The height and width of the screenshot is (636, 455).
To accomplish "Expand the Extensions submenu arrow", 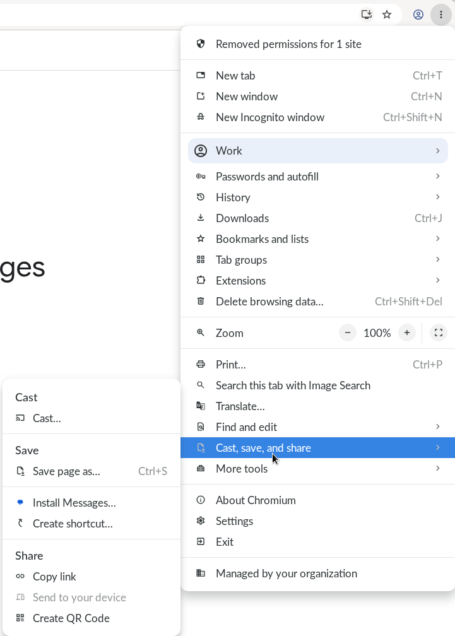I will click(x=437, y=280).
